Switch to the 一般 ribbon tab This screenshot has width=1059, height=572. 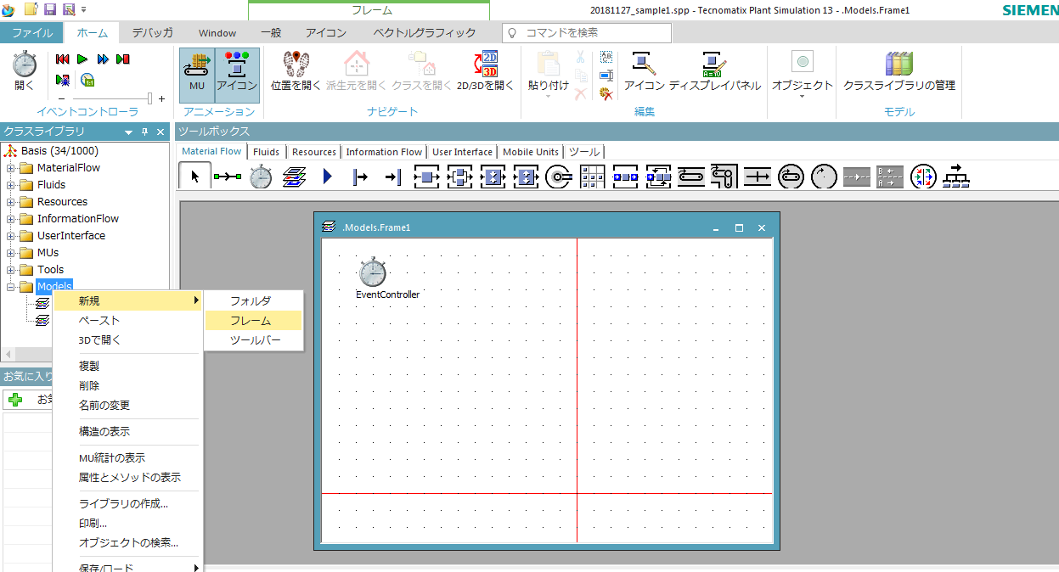[271, 32]
